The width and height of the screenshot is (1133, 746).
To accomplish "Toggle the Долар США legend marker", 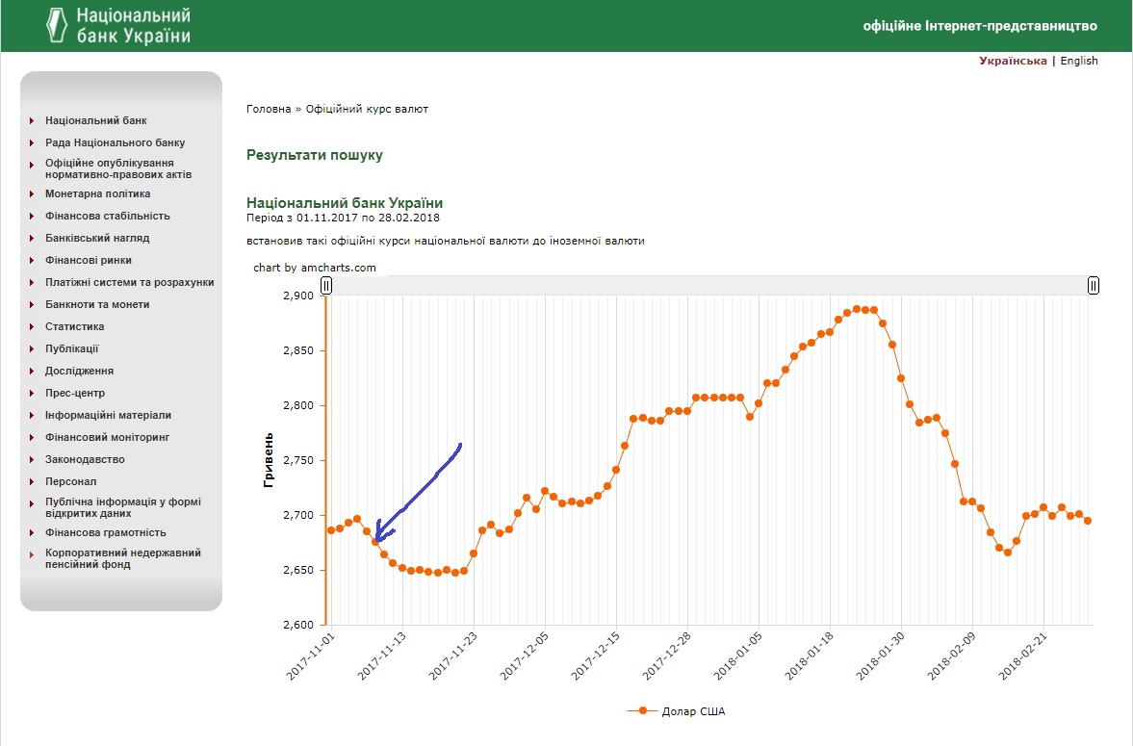I will click(642, 711).
